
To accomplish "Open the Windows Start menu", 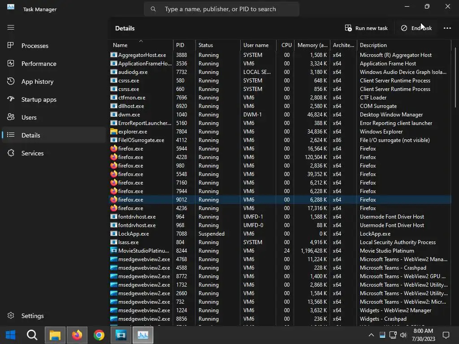I will click(x=11, y=335).
